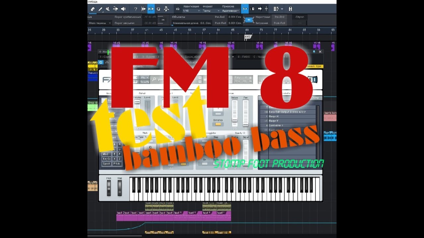The height and width of the screenshot is (238, 424).
Task: Click the Pre-Roll button
Action: [x=279, y=17]
